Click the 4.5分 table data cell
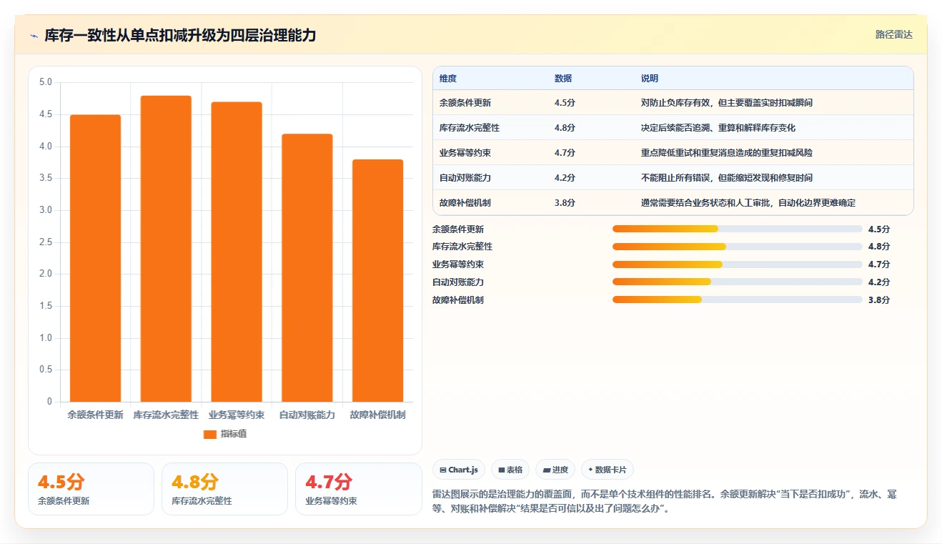Image resolution: width=942 pixels, height=544 pixels. [x=565, y=103]
